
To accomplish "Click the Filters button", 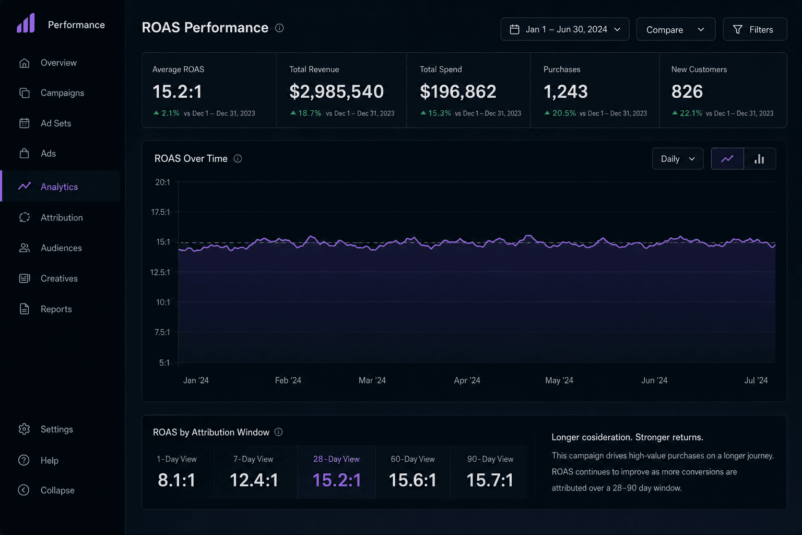I will (x=755, y=29).
